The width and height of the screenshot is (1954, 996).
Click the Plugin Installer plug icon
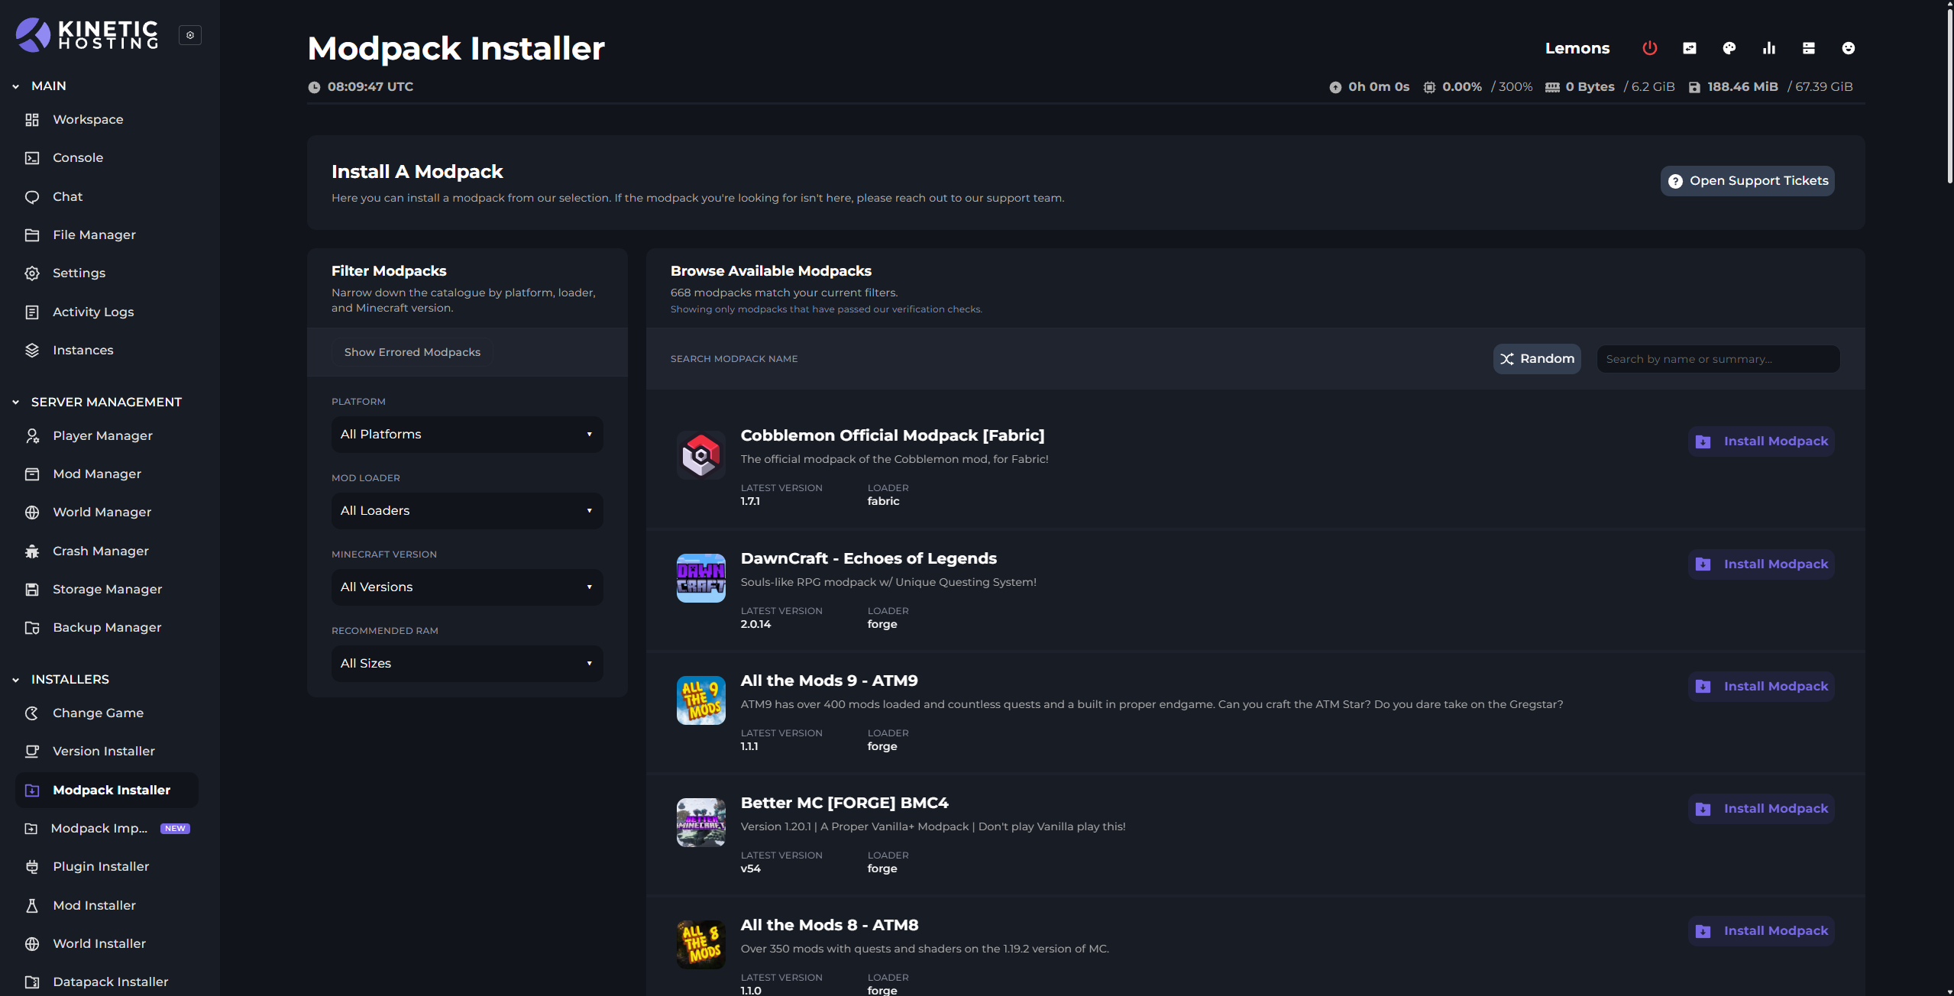point(32,867)
